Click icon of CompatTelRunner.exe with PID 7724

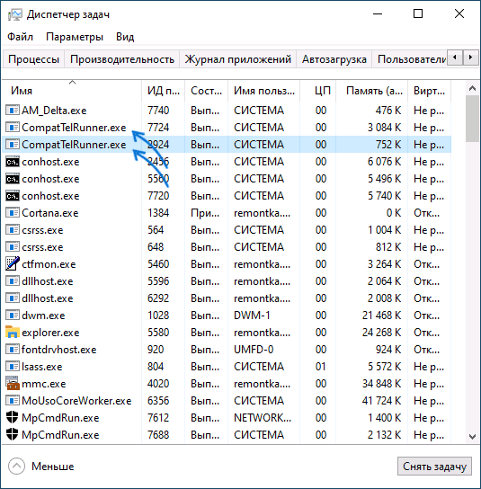[13, 128]
